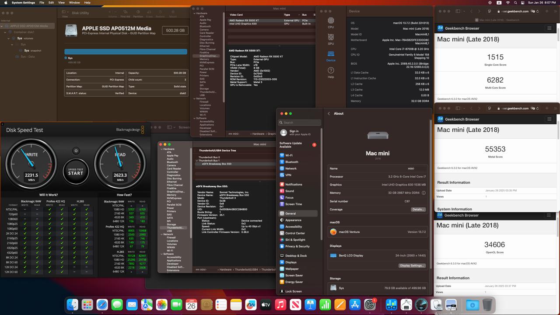Open the GPU section in Geekbench sidebar
The image size is (560, 315).
click(331, 38)
